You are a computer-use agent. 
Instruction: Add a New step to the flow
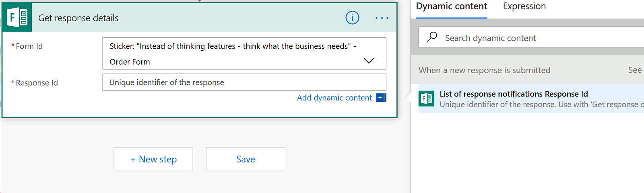point(153,159)
